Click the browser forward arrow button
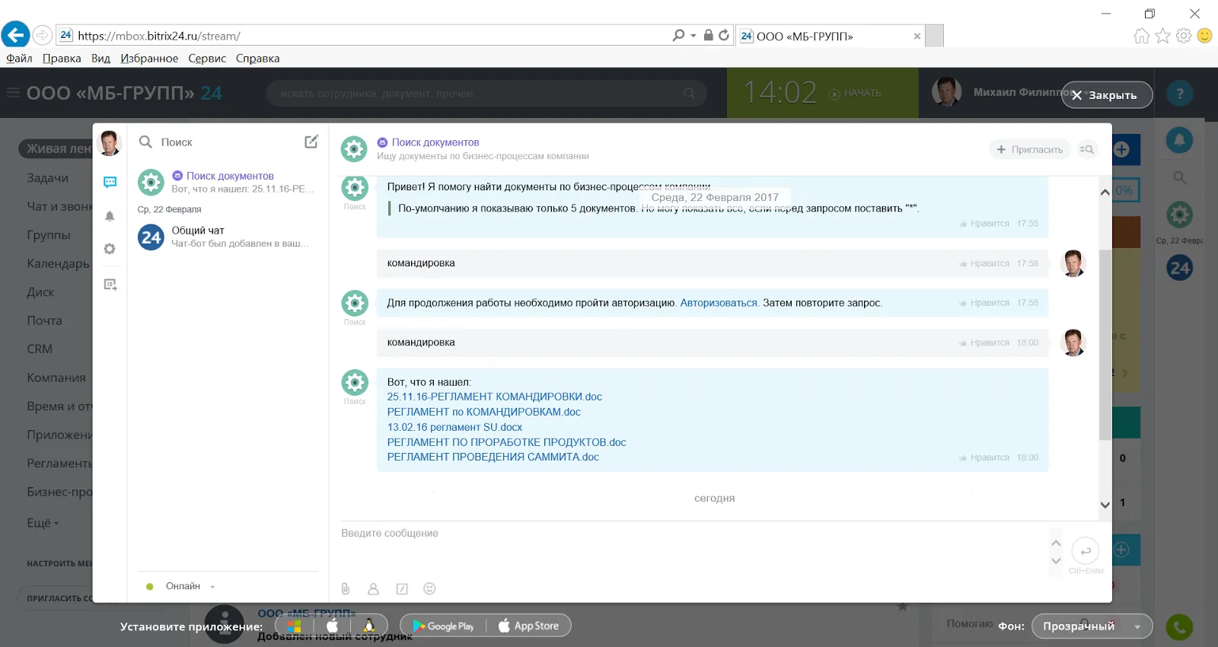This screenshot has width=1218, height=647. click(x=43, y=35)
